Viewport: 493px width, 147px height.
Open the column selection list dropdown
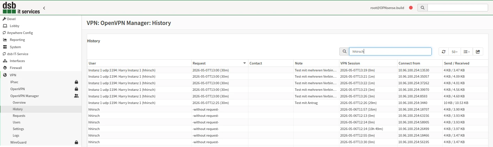click(467, 52)
